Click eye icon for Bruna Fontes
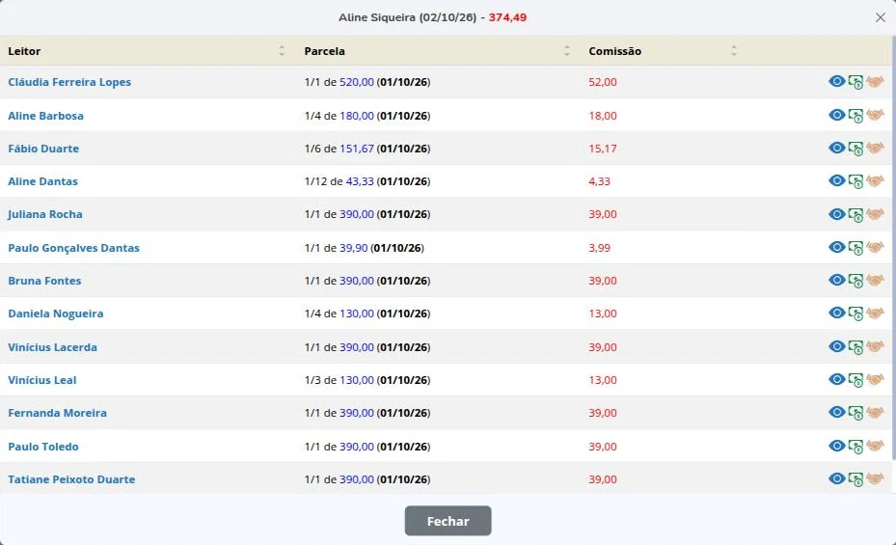Screen dimensions: 896x545 pos(836,280)
